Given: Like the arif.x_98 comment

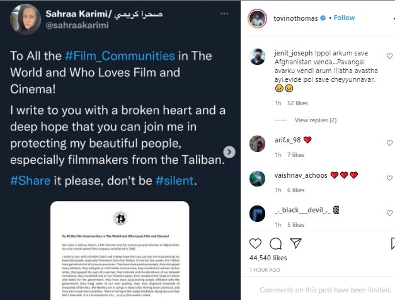Looking at the screenshot, I should pyautogui.click(x=390, y=140).
